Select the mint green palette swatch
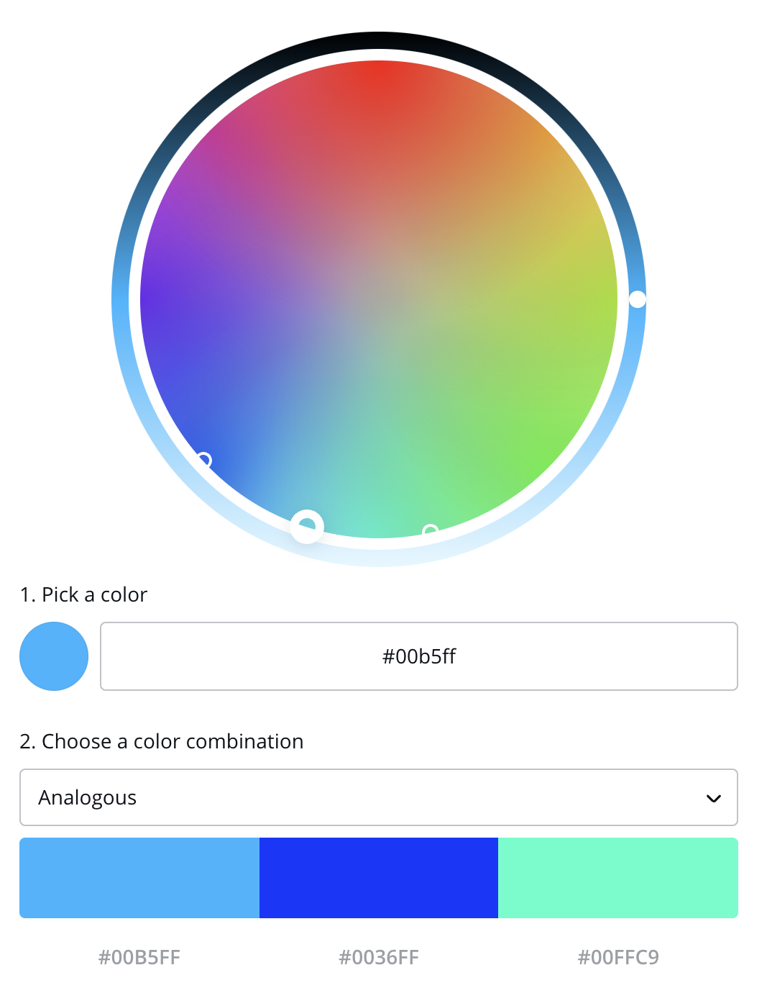Viewport: 767px width, 983px height. coord(618,878)
